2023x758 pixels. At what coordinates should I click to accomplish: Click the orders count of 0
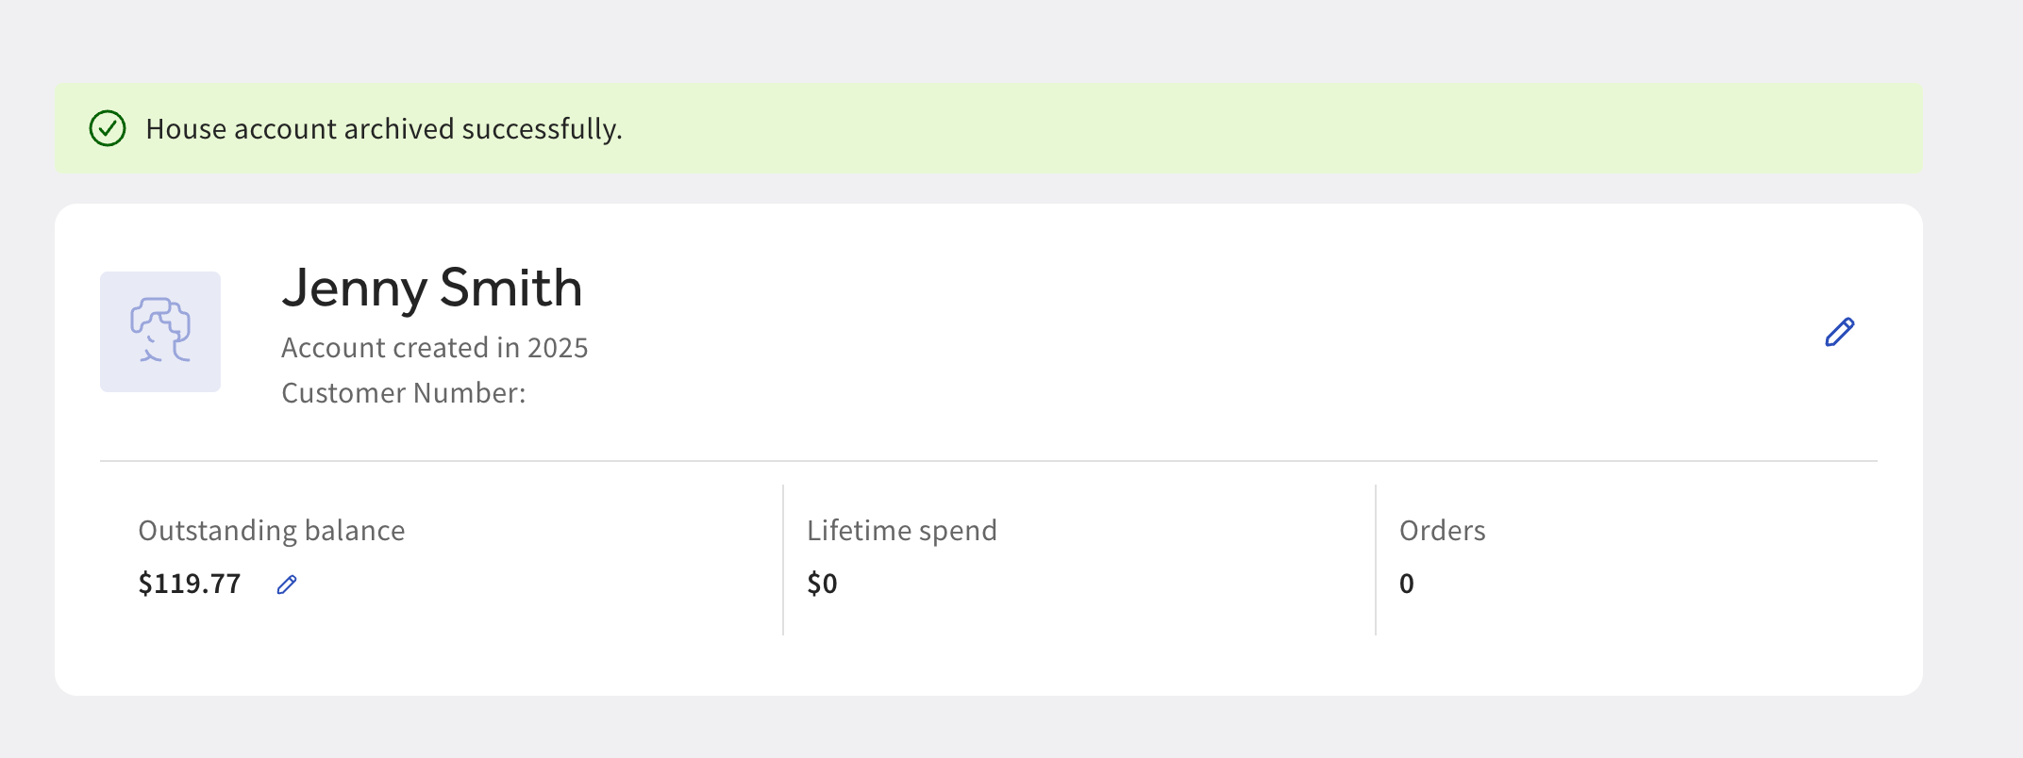pos(1406,584)
